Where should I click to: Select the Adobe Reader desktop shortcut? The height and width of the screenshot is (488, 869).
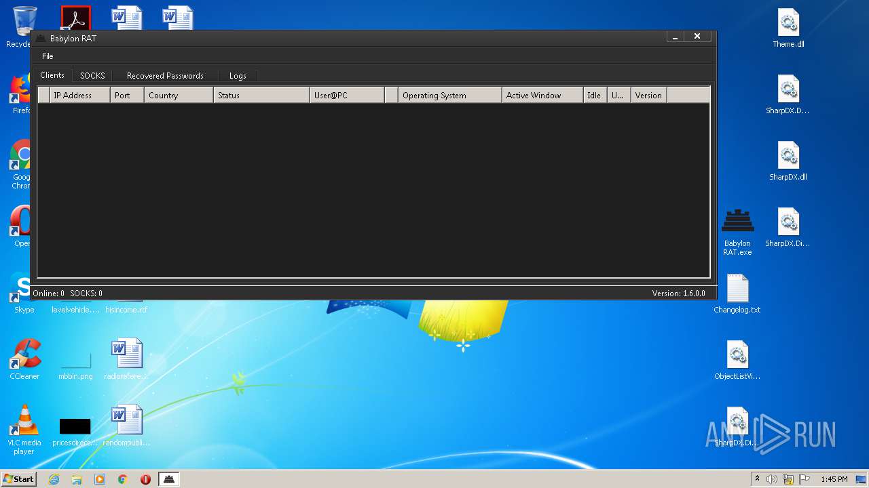click(x=75, y=18)
